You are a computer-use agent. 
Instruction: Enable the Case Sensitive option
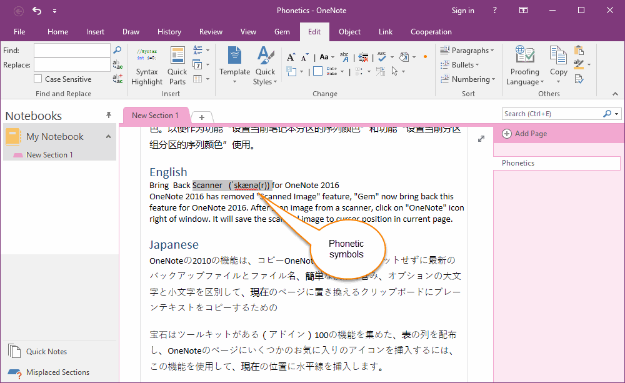[x=36, y=79]
